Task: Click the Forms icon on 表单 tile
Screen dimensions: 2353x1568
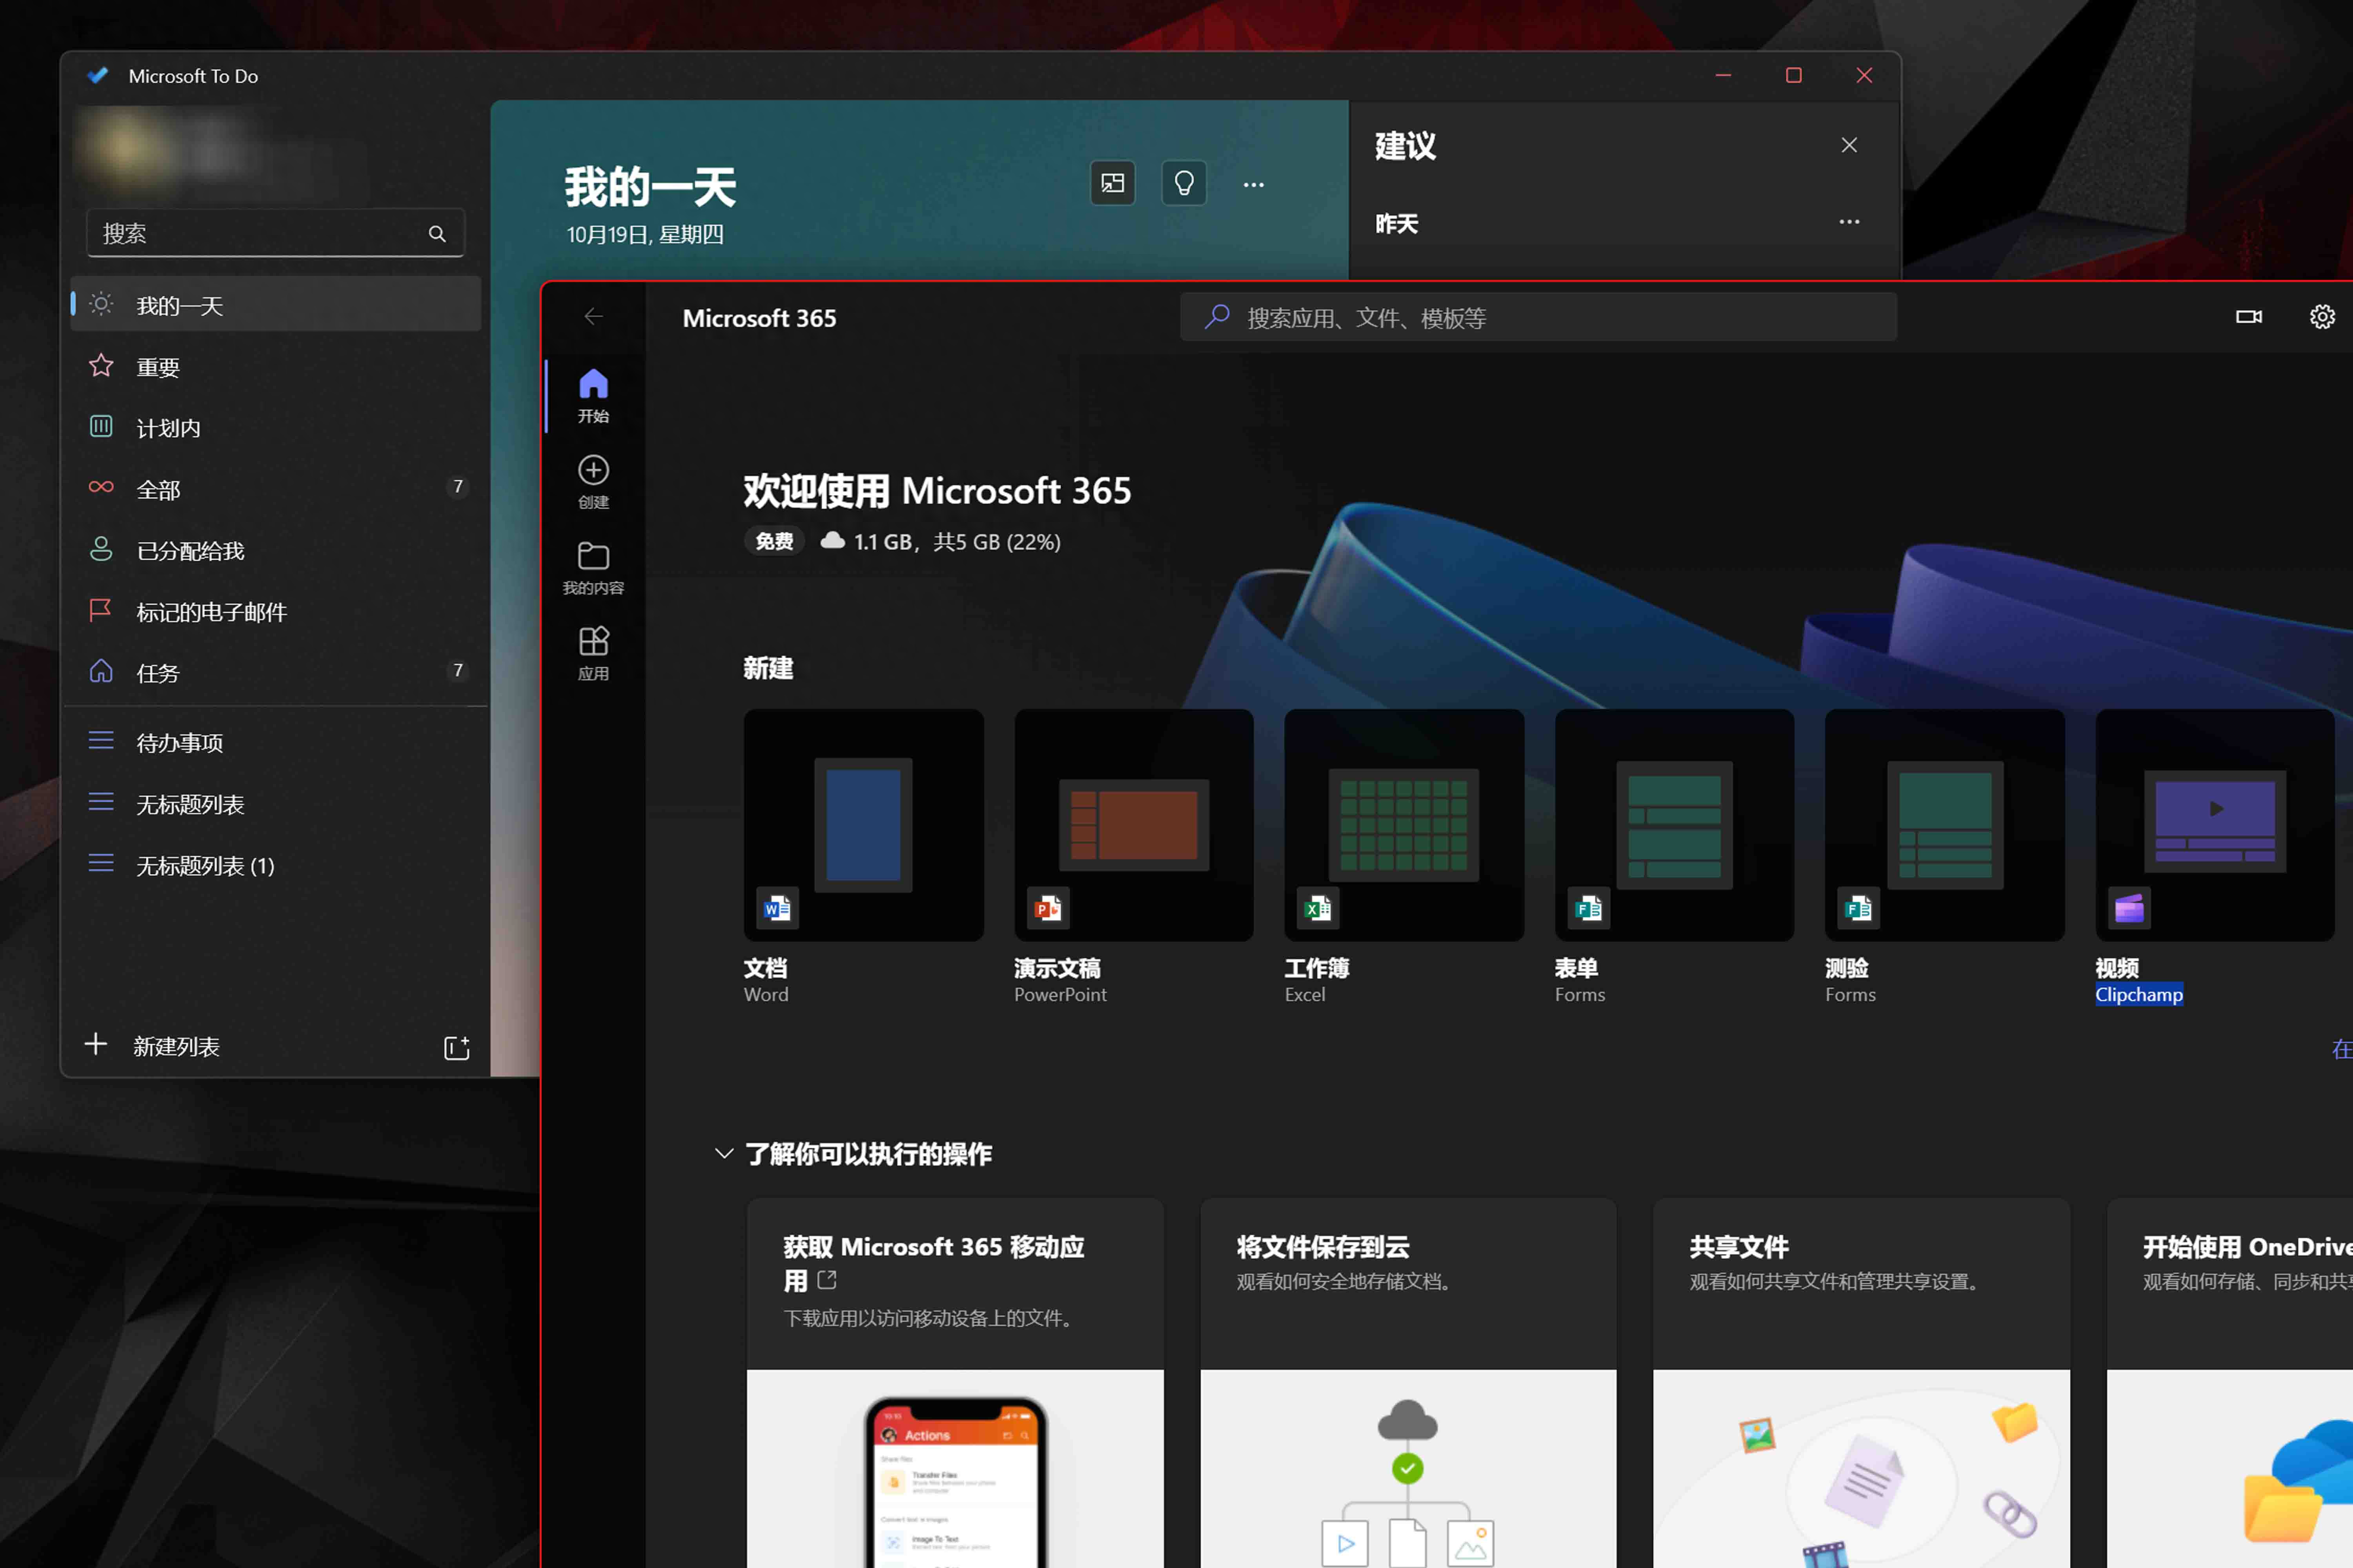Action: click(1588, 908)
